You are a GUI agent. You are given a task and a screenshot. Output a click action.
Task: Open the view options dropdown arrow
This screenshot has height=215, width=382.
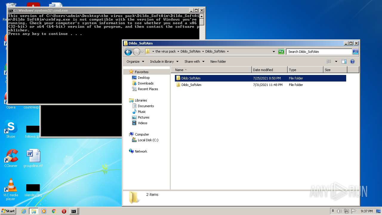(x=336, y=62)
